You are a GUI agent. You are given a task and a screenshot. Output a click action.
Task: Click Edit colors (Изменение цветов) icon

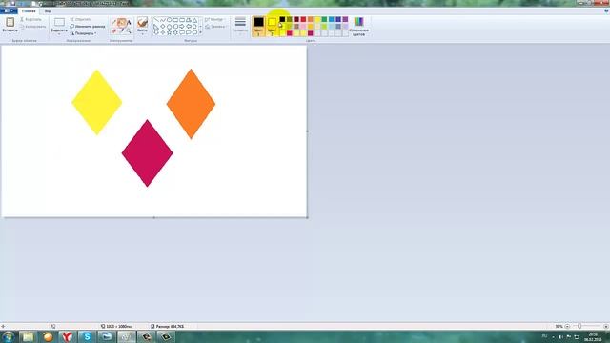point(358,22)
